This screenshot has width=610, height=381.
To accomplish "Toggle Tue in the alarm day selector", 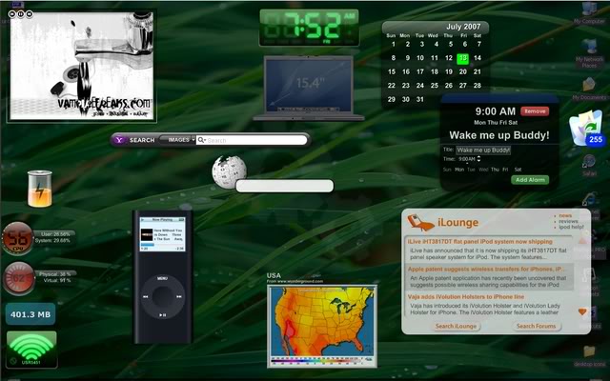I will click(471, 170).
